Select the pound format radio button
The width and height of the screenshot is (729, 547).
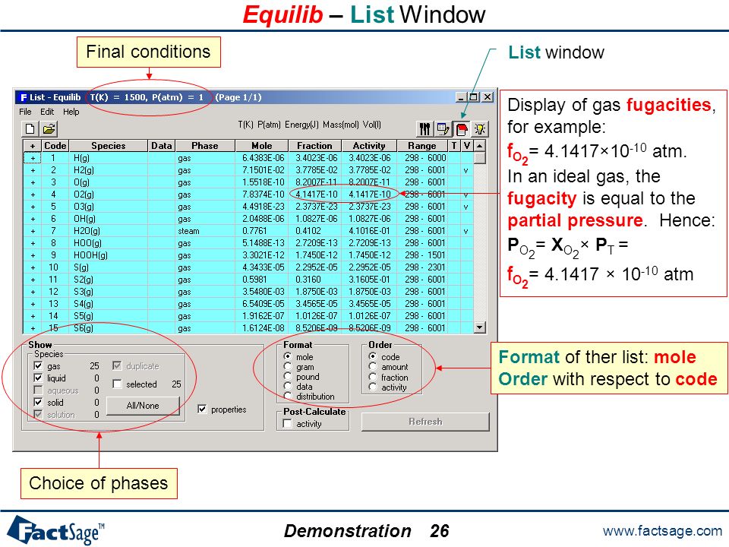pos(288,376)
